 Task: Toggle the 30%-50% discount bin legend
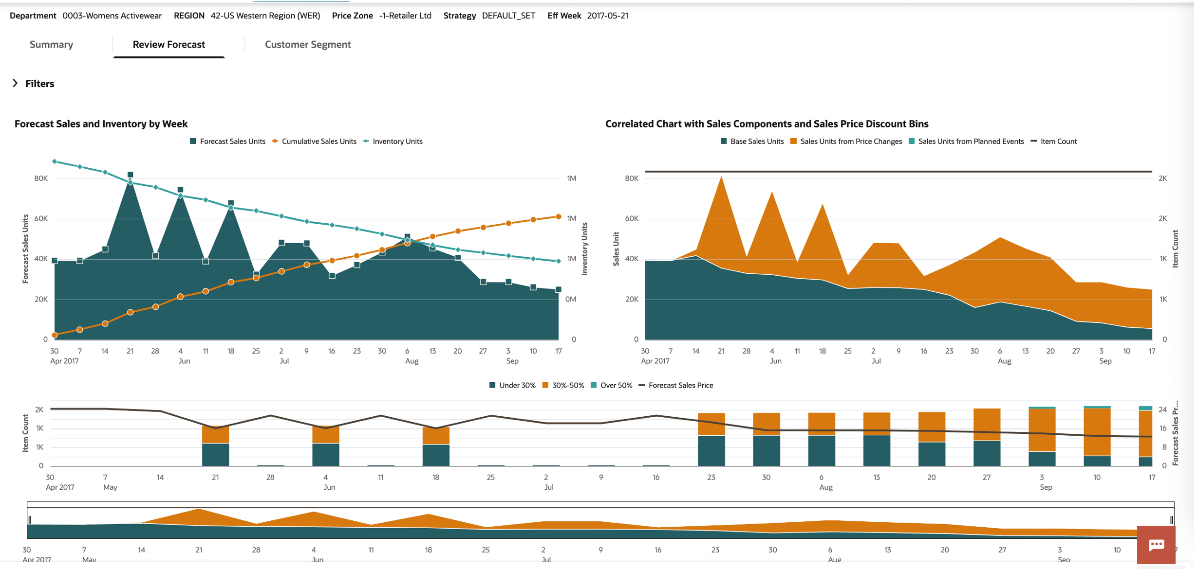point(567,386)
